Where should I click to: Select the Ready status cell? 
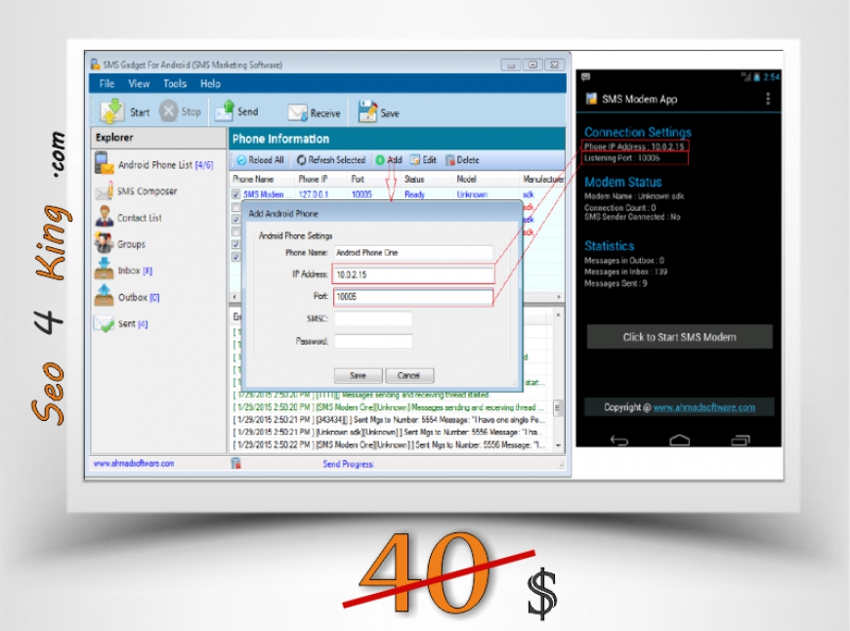coord(414,194)
